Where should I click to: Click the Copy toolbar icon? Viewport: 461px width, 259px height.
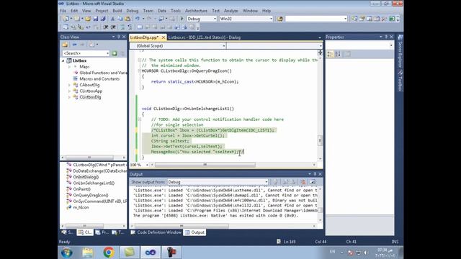click(x=120, y=19)
